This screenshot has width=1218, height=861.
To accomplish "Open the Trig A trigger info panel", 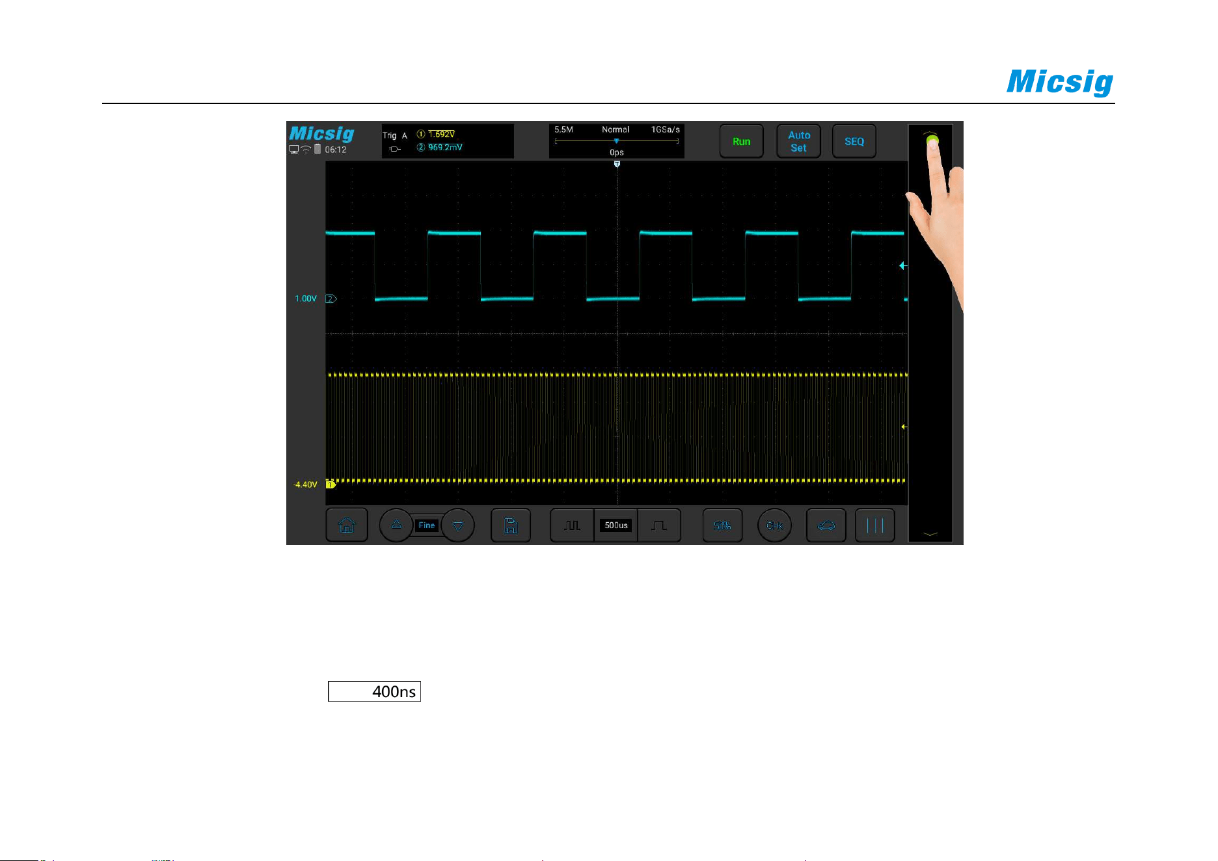I will coord(448,141).
